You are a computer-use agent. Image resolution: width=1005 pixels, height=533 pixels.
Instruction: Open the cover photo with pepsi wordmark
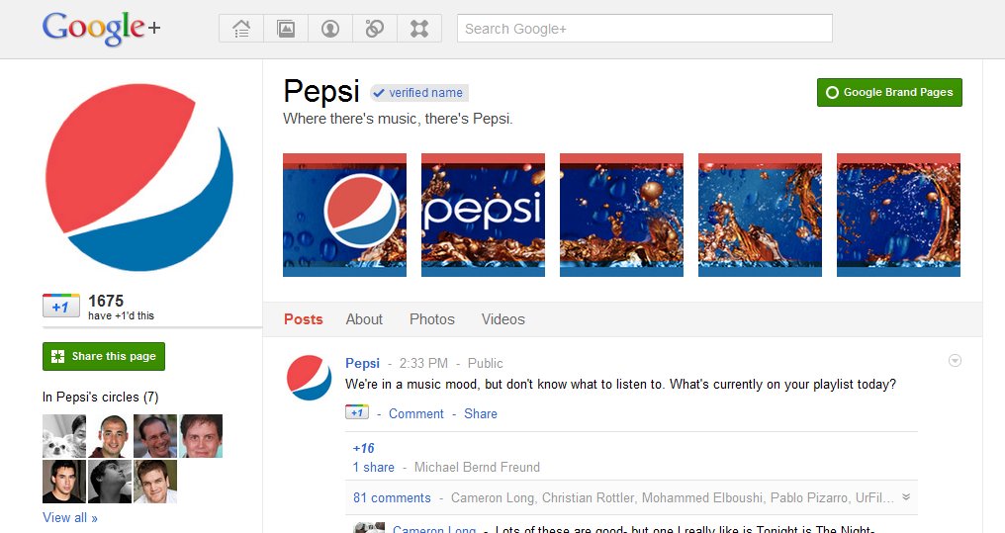coord(484,216)
